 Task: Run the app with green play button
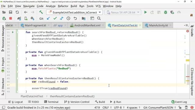(146, 12)
